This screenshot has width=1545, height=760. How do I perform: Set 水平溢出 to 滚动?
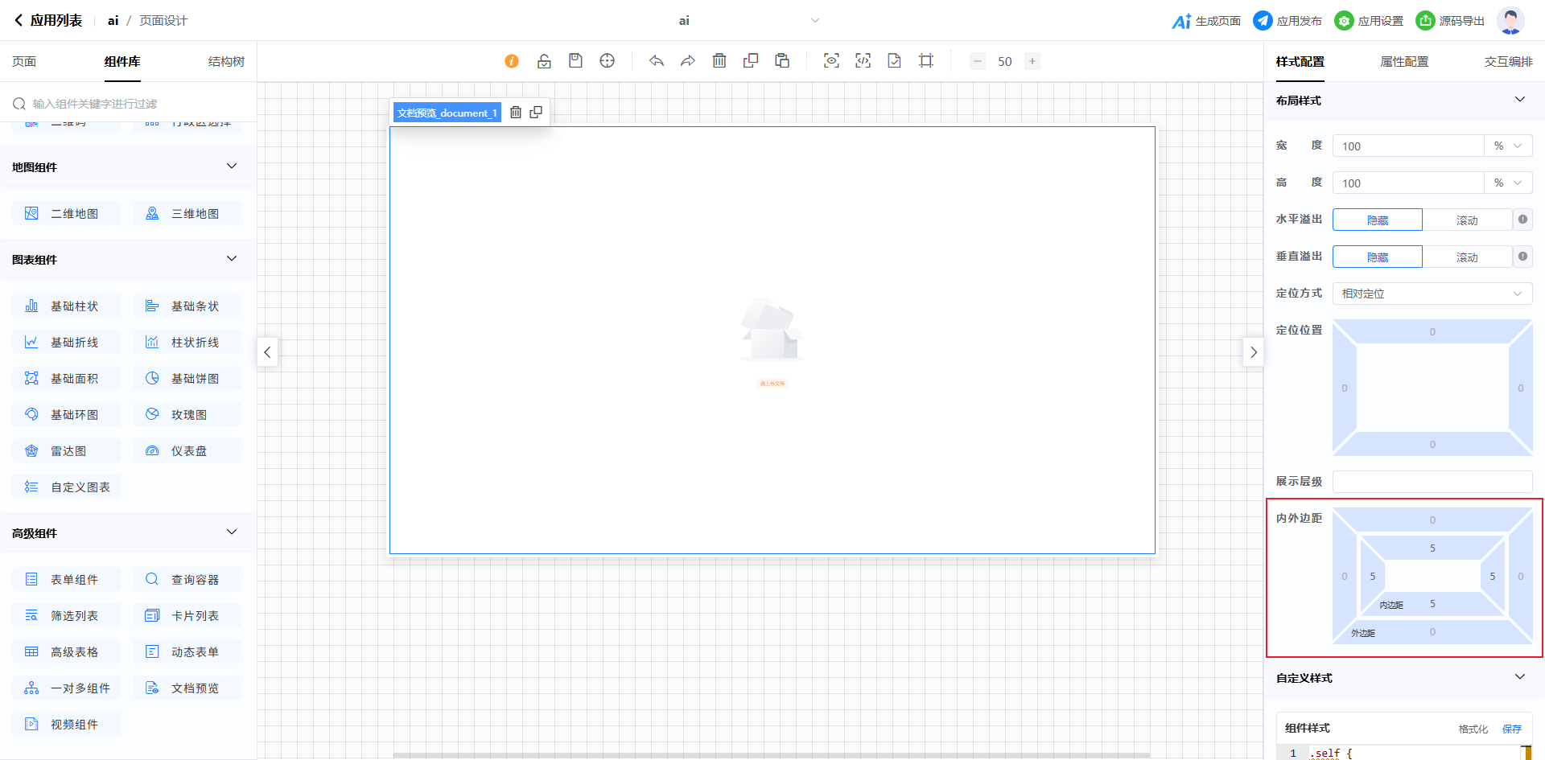pyautogui.click(x=1466, y=220)
